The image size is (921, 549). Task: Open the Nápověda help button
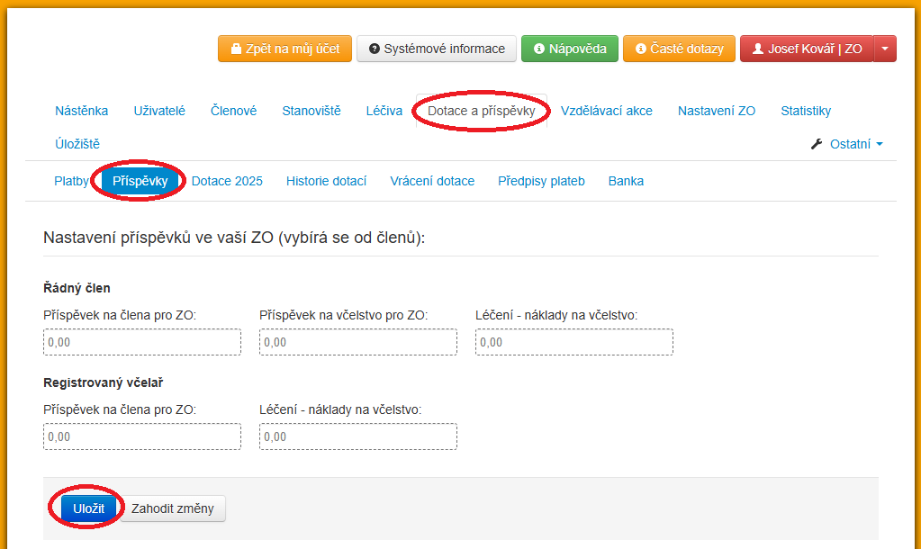pyautogui.click(x=569, y=49)
